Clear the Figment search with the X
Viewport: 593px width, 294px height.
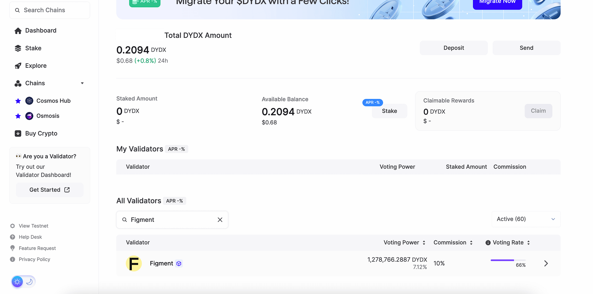coord(220,219)
